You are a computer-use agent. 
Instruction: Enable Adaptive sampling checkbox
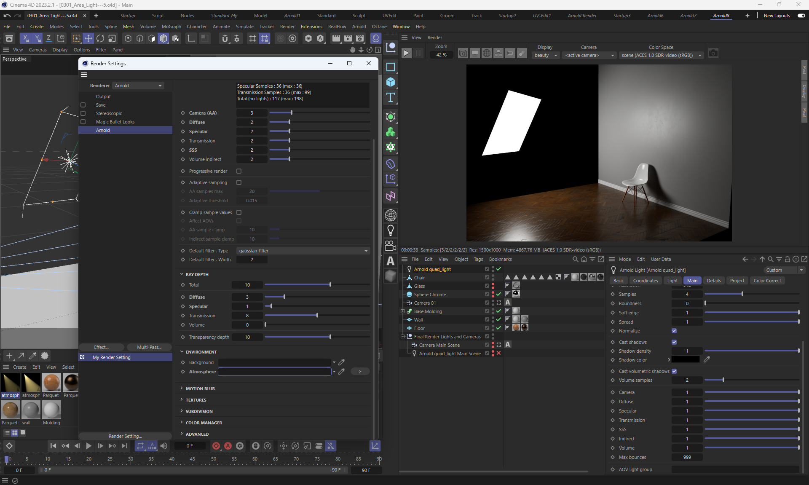coord(239,182)
